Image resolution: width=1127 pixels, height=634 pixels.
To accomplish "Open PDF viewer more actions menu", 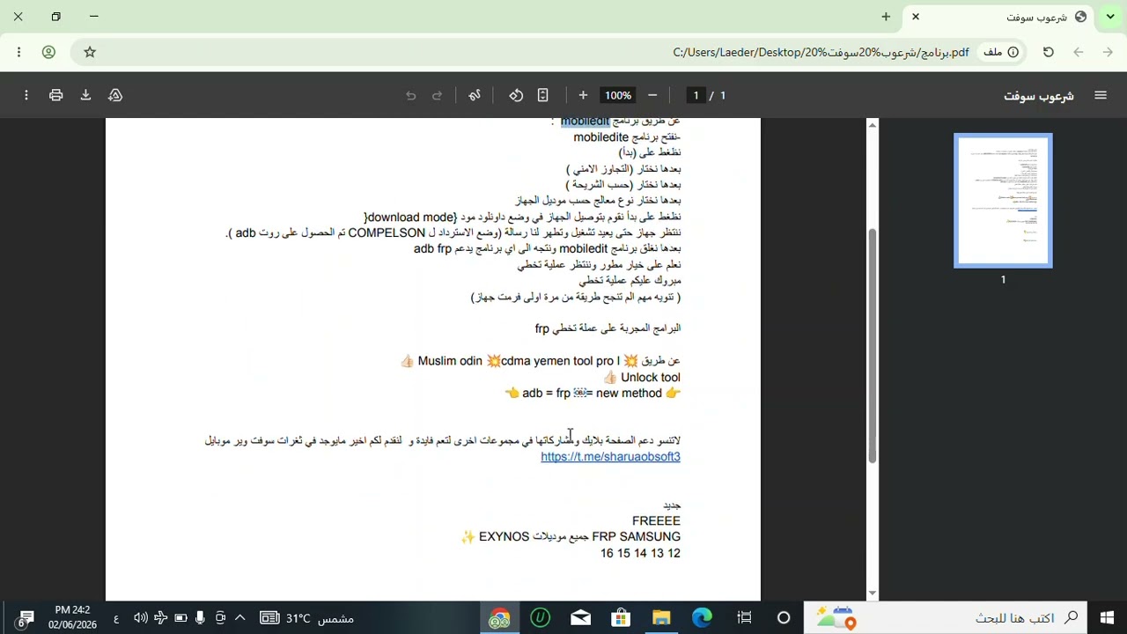I will click(26, 95).
